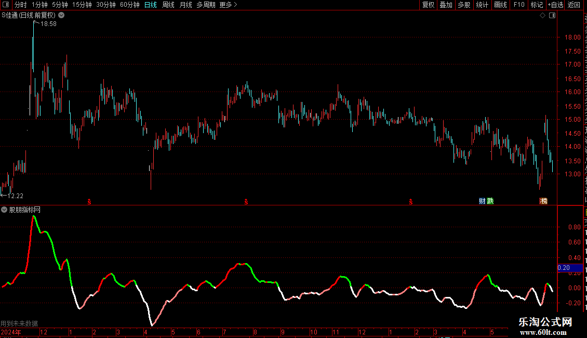Click the green 跌 marker icon
587x338 pixels.
point(490,201)
